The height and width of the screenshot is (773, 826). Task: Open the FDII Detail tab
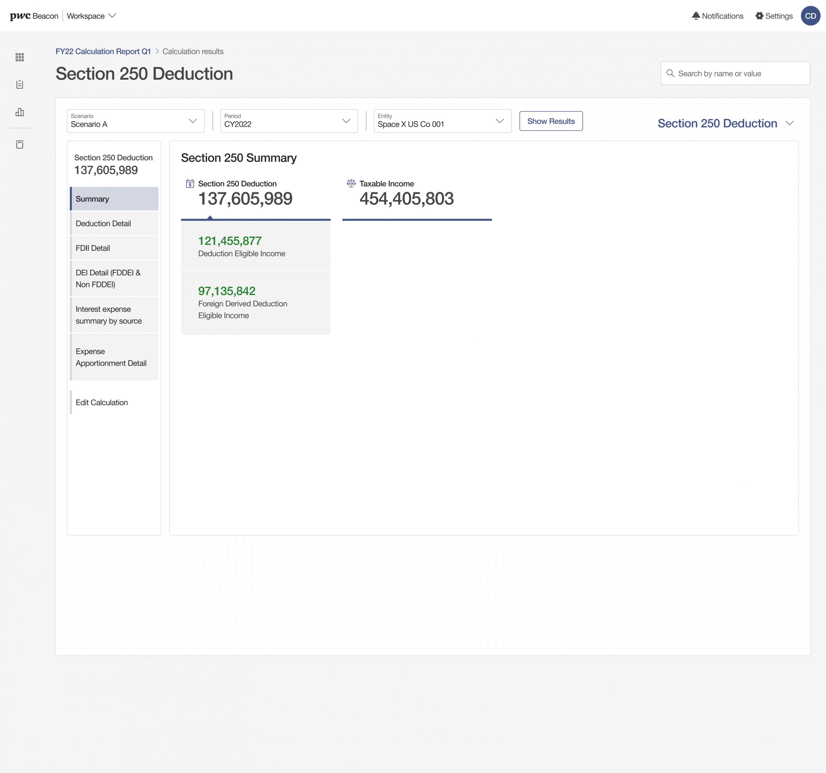(114, 248)
